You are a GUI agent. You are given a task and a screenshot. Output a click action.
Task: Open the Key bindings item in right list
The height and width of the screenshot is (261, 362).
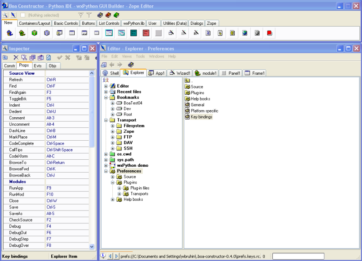[x=201, y=117]
